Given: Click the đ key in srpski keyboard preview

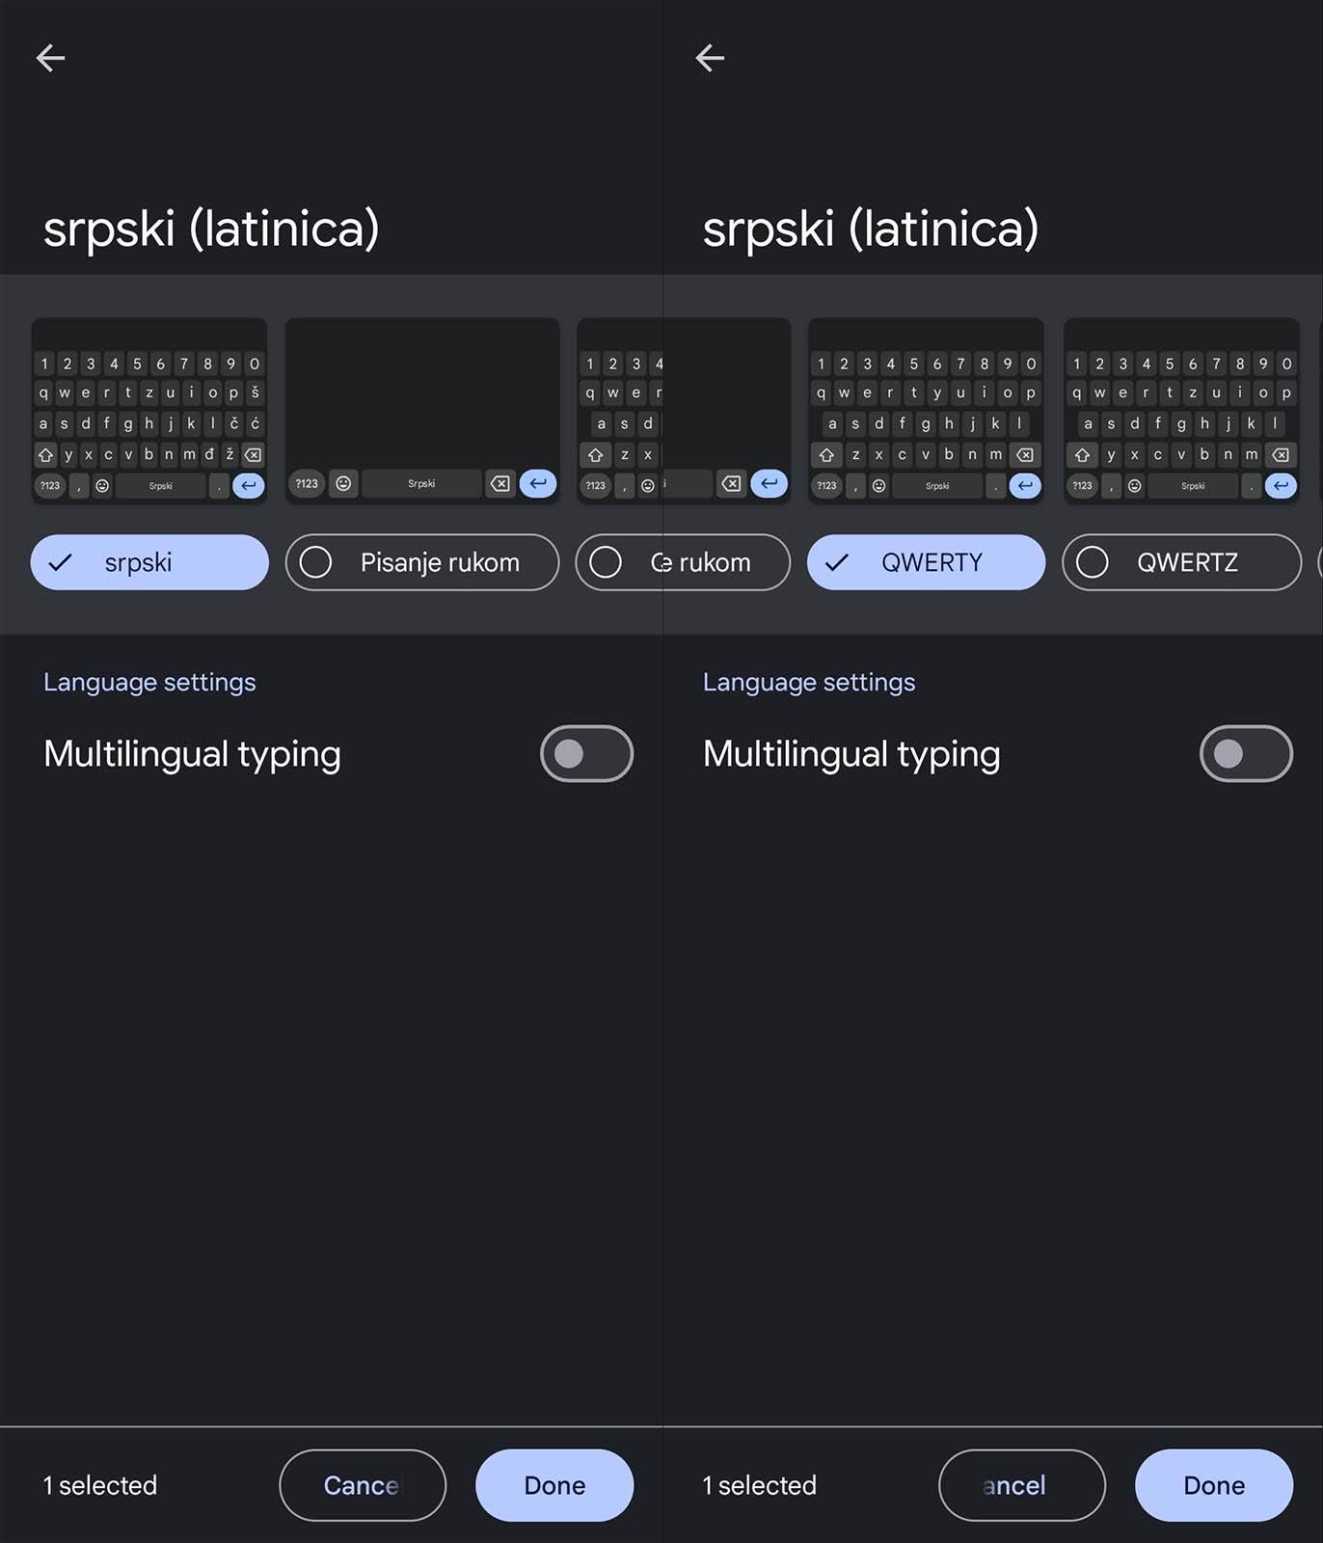Looking at the screenshot, I should tap(209, 454).
